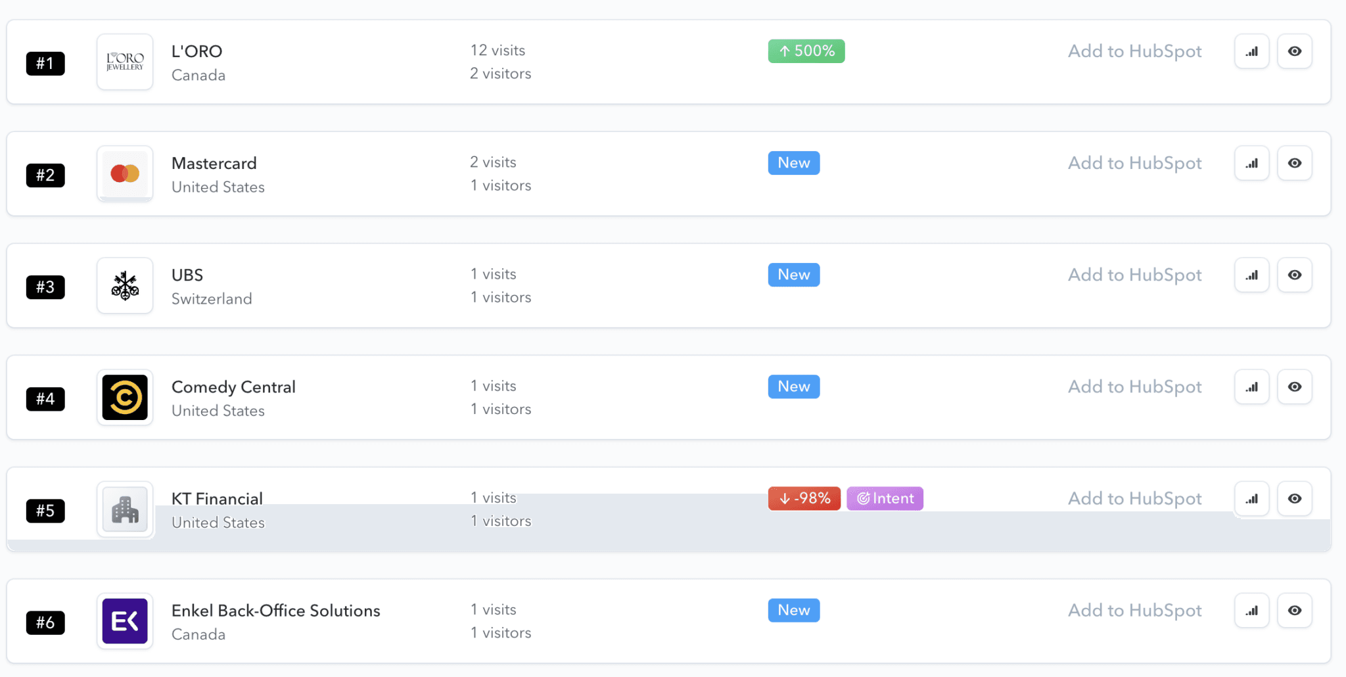Click the bar chart icon for Enkel Back-Office
Viewport: 1346px width, 677px height.
pyautogui.click(x=1251, y=610)
